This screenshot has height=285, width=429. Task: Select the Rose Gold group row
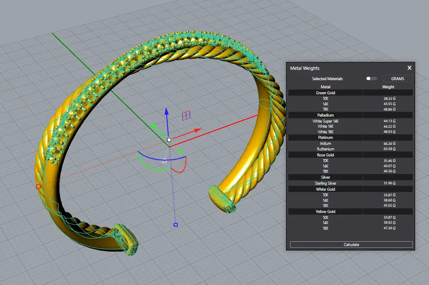click(x=351, y=155)
